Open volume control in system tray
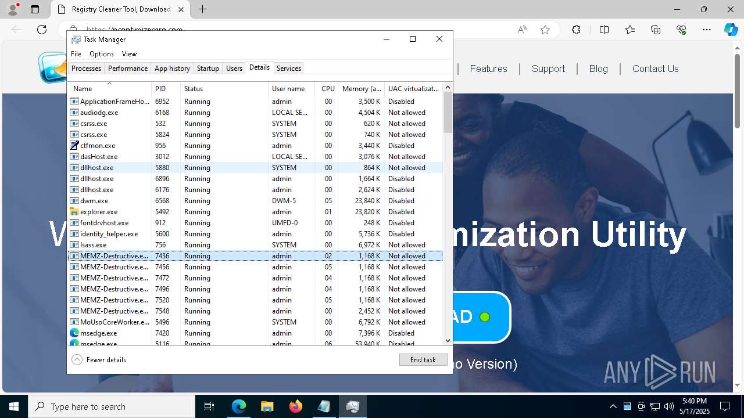 tap(669, 406)
